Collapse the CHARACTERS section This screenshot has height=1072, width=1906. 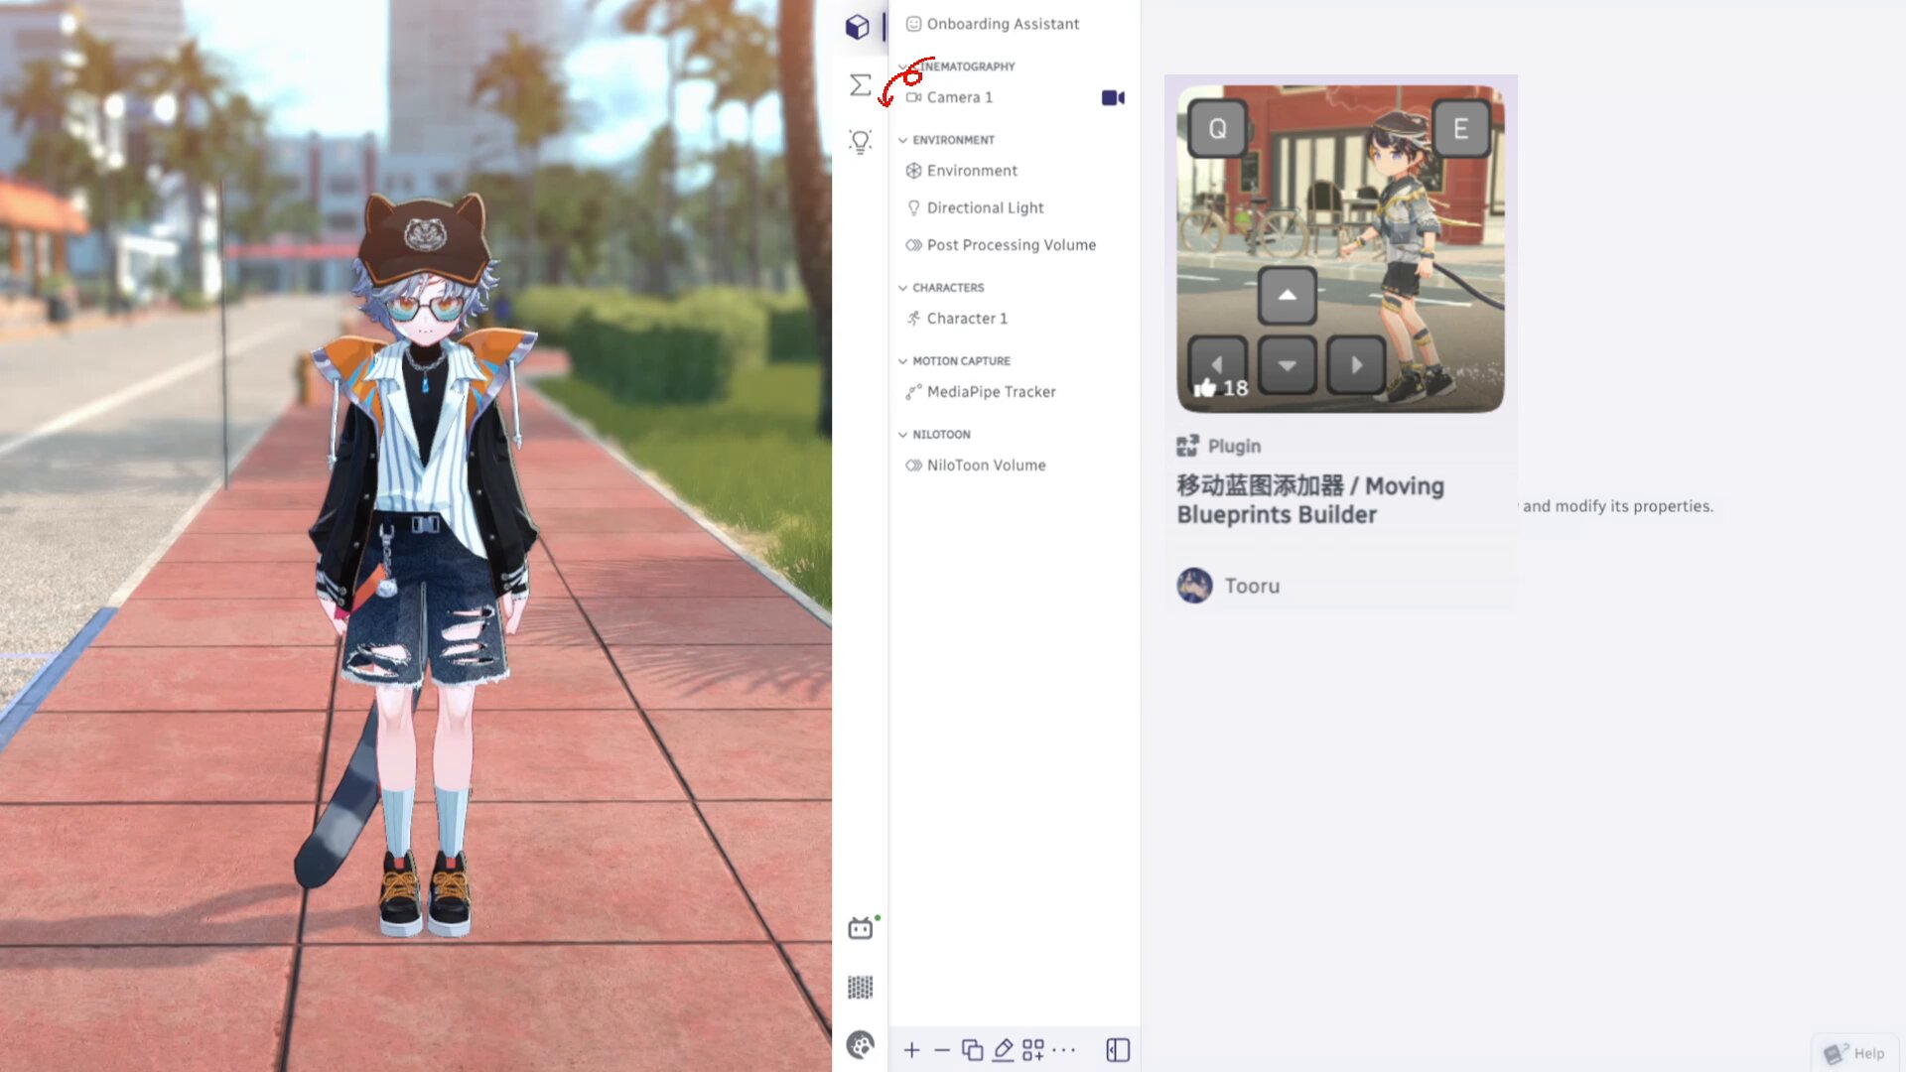click(902, 288)
